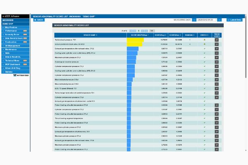Expand Performance menu in sidebar

click(15, 31)
